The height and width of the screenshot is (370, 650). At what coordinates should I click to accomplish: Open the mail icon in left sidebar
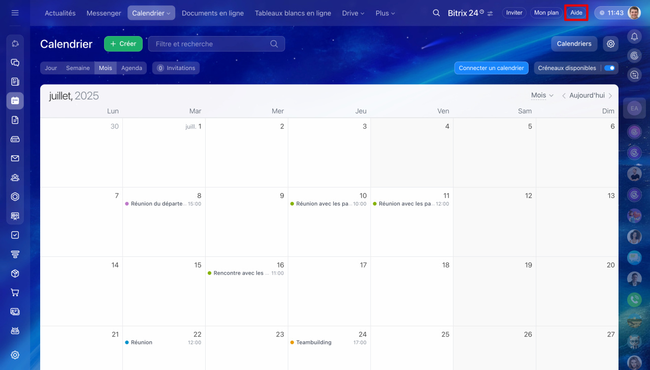point(15,158)
